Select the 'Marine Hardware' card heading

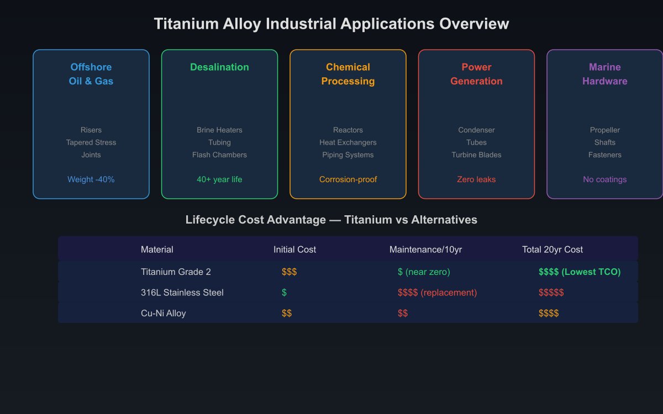(605, 74)
